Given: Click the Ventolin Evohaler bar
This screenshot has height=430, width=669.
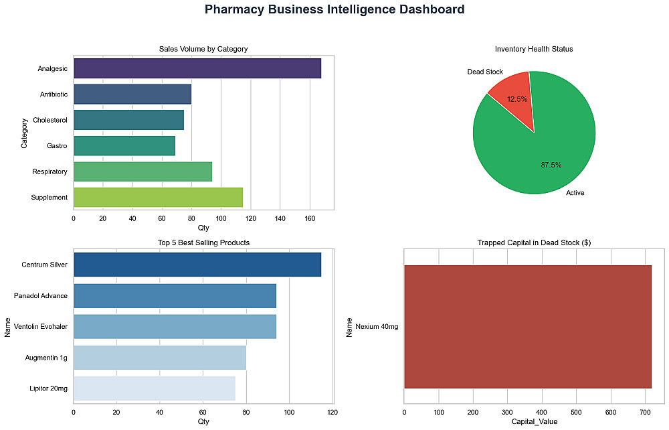Looking at the screenshot, I should 175,326.
